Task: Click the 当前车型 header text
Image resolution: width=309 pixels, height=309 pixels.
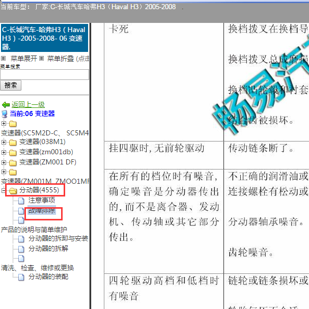Action: (x=88, y=7)
